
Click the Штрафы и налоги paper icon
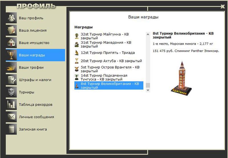pyautogui.click(x=11, y=80)
